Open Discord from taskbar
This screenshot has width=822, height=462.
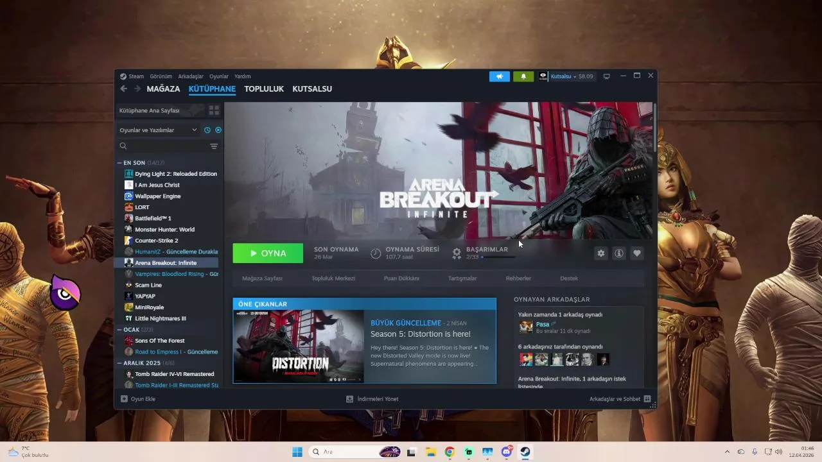pos(507,452)
